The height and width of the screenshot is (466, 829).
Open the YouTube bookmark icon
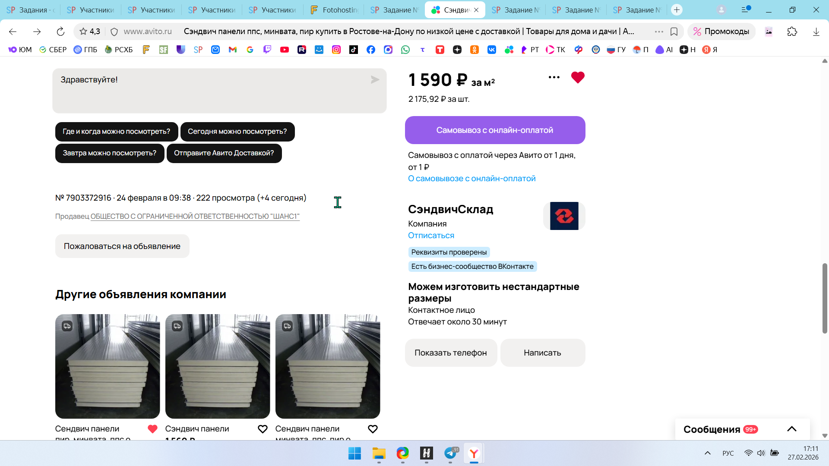(x=284, y=50)
